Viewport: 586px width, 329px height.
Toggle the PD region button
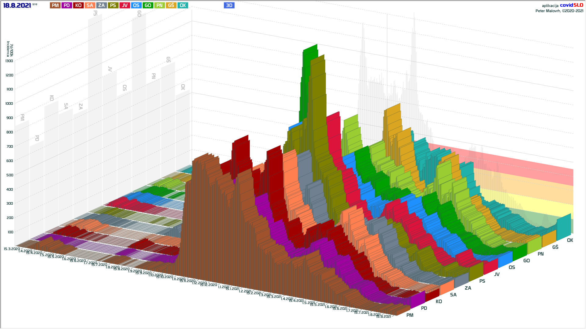(x=67, y=5)
